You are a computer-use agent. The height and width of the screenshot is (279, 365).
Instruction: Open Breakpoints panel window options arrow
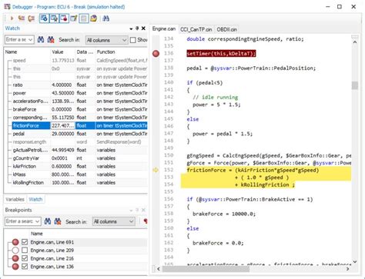pos(131,211)
